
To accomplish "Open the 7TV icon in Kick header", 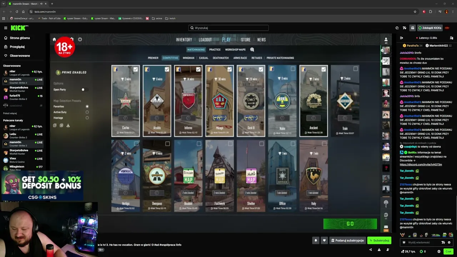I will point(405,28).
